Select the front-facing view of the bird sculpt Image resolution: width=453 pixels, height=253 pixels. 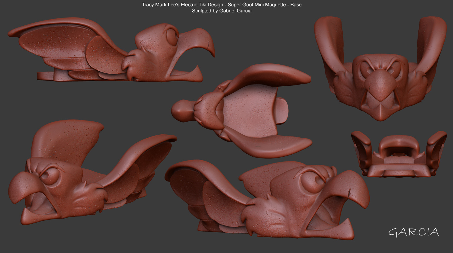(x=381, y=69)
